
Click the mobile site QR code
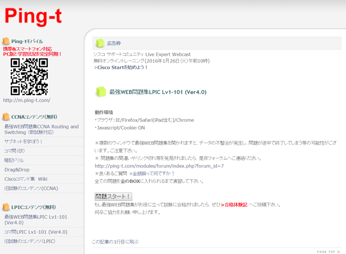(29, 77)
